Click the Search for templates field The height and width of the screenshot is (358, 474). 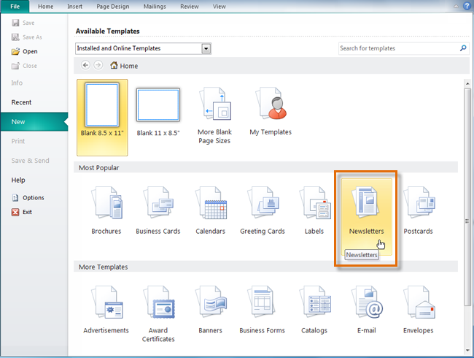(x=397, y=48)
